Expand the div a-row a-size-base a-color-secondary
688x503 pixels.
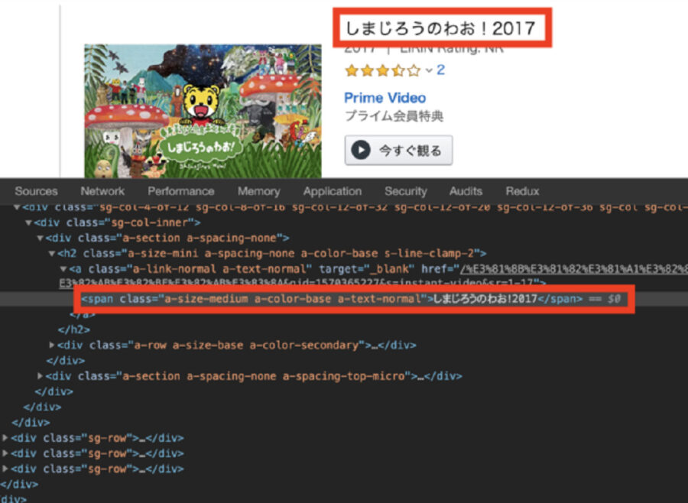pos(52,346)
